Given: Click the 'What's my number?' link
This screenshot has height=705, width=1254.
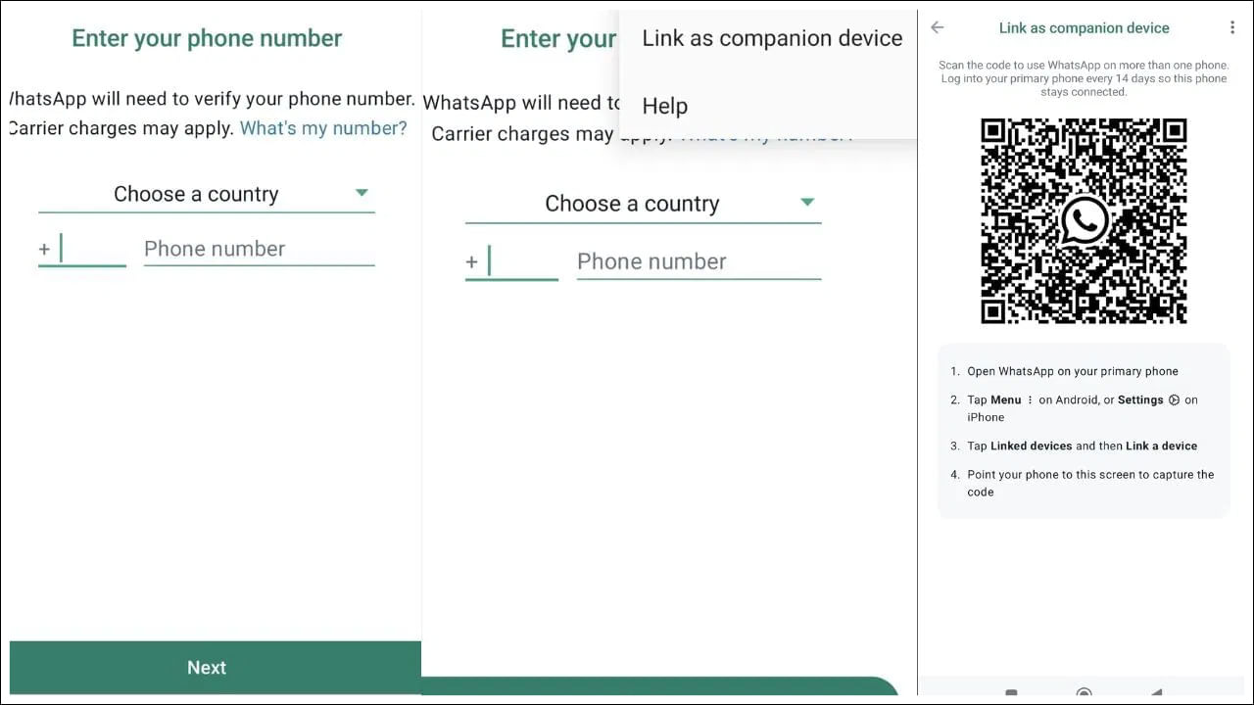Looking at the screenshot, I should (x=323, y=128).
